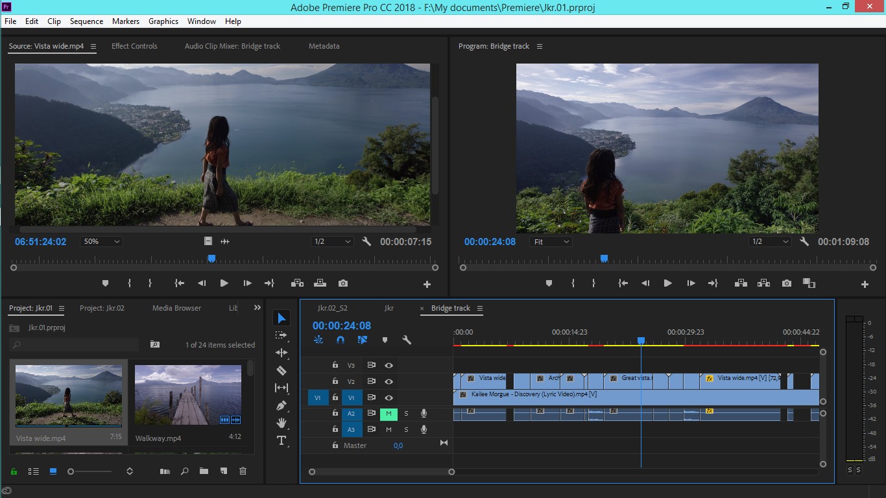Delete selected item with the trash icon
Screen dimensions: 886x498
(243, 471)
